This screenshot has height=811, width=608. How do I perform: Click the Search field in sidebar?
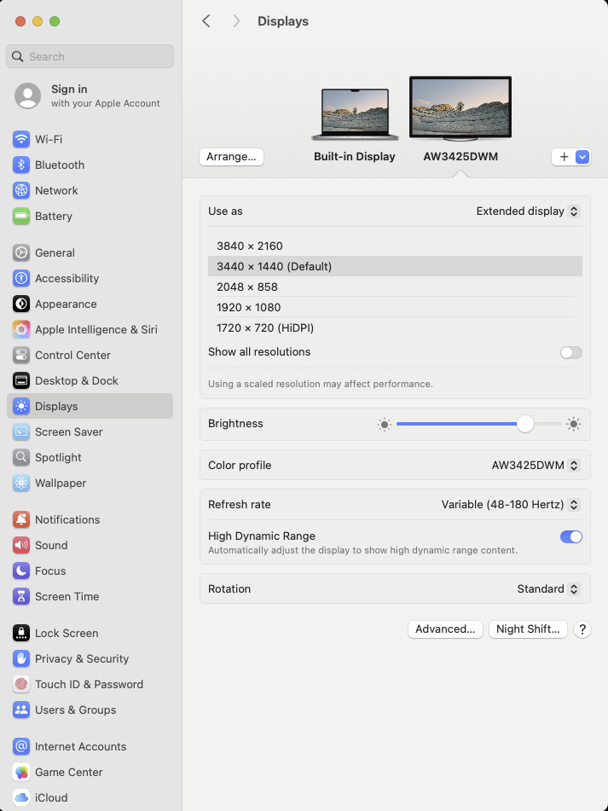(90, 56)
